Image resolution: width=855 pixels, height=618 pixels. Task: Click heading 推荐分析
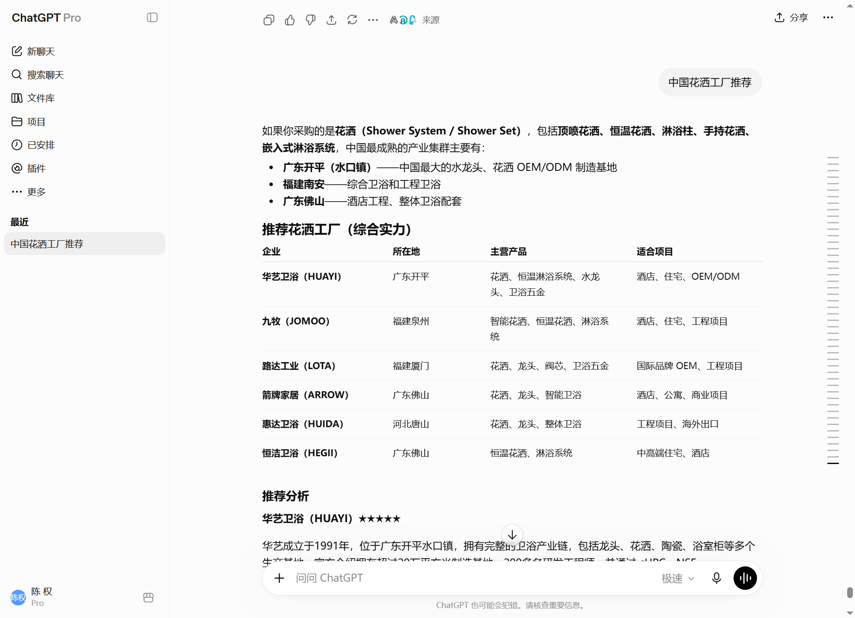pos(285,496)
